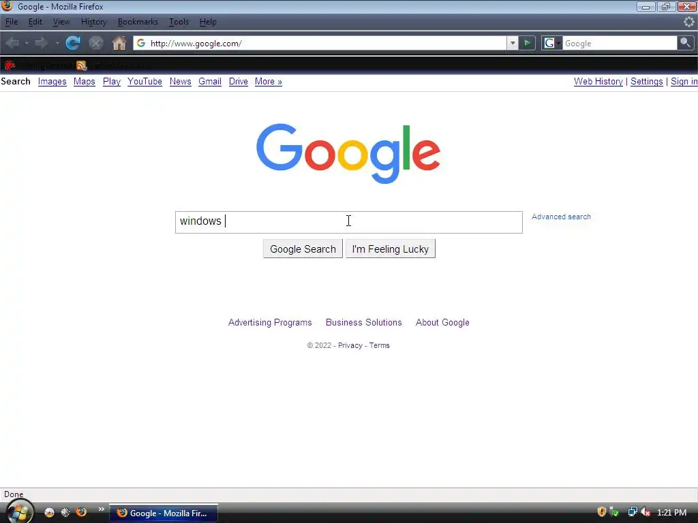The image size is (698, 523).
Task: Open the Drive link
Action: 238,82
